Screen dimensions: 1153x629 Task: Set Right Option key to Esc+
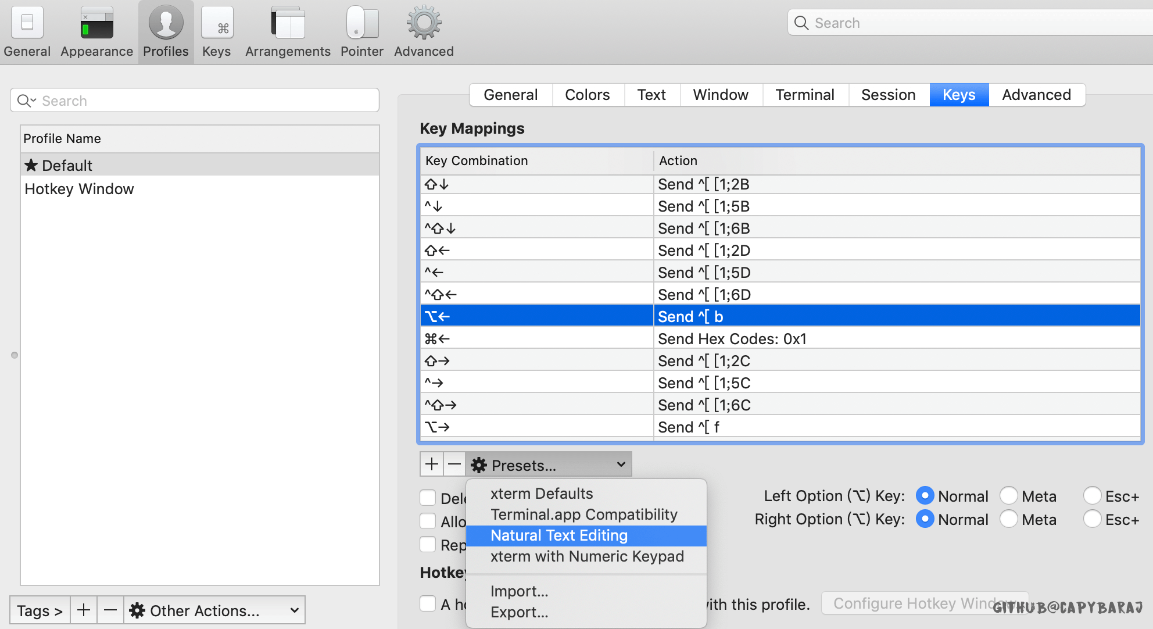(1093, 519)
